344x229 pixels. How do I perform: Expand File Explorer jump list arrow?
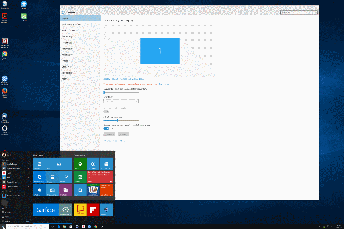28,208
